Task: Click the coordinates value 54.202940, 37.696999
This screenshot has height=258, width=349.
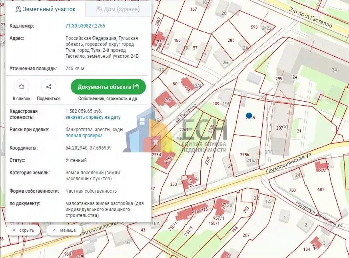Action: [x=89, y=148]
